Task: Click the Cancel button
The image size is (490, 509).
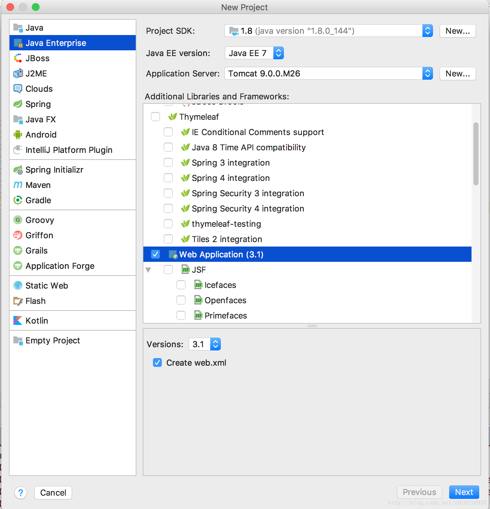Action: 53,493
